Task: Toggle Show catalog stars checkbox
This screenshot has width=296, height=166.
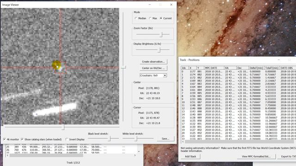Action: 22,139
